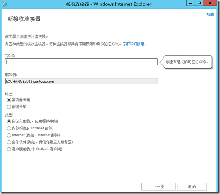Choose the 自定义 connector type
The height and width of the screenshot is (194, 220).
tap(9, 121)
